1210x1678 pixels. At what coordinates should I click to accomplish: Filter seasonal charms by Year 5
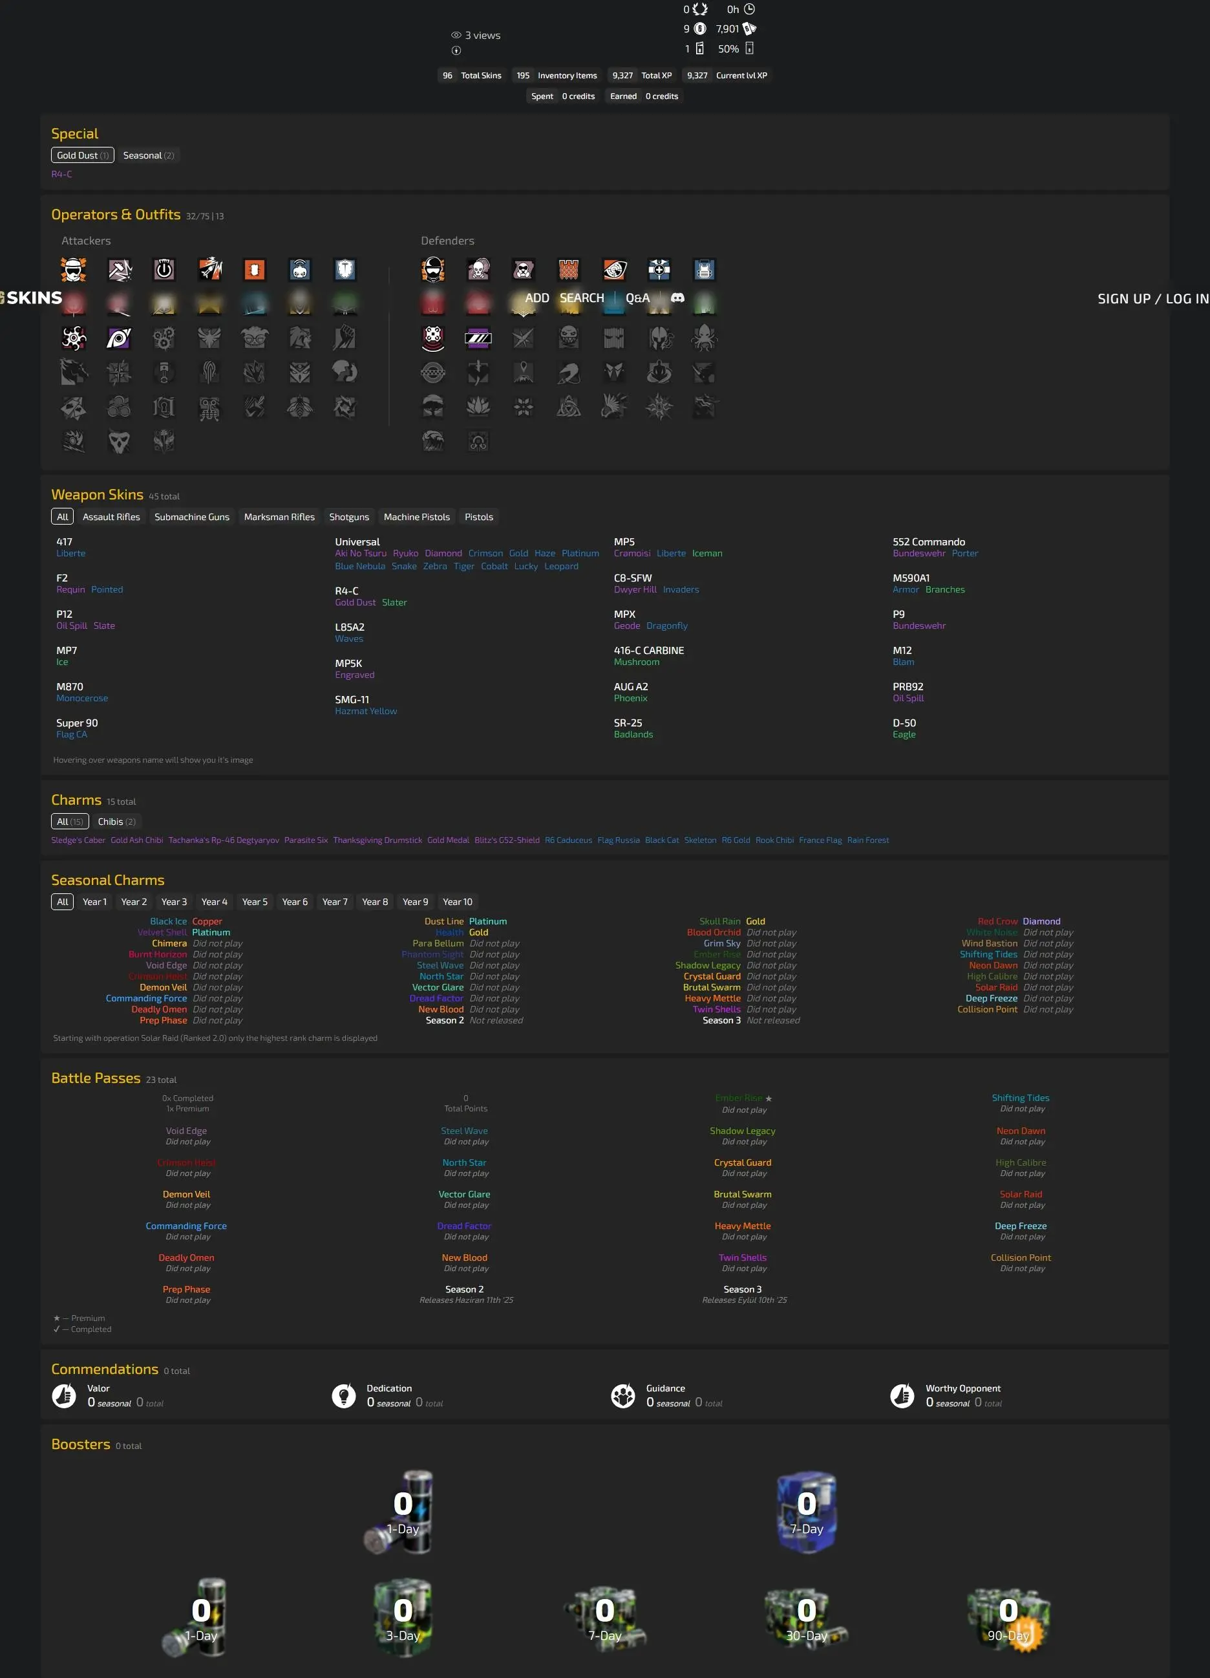pos(254,902)
